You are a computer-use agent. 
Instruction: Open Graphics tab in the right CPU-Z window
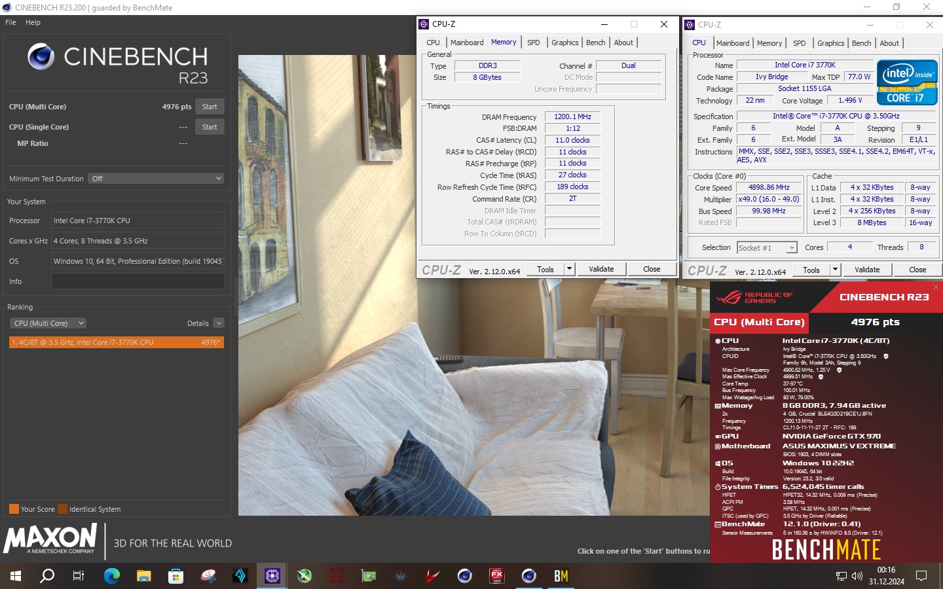coord(830,43)
